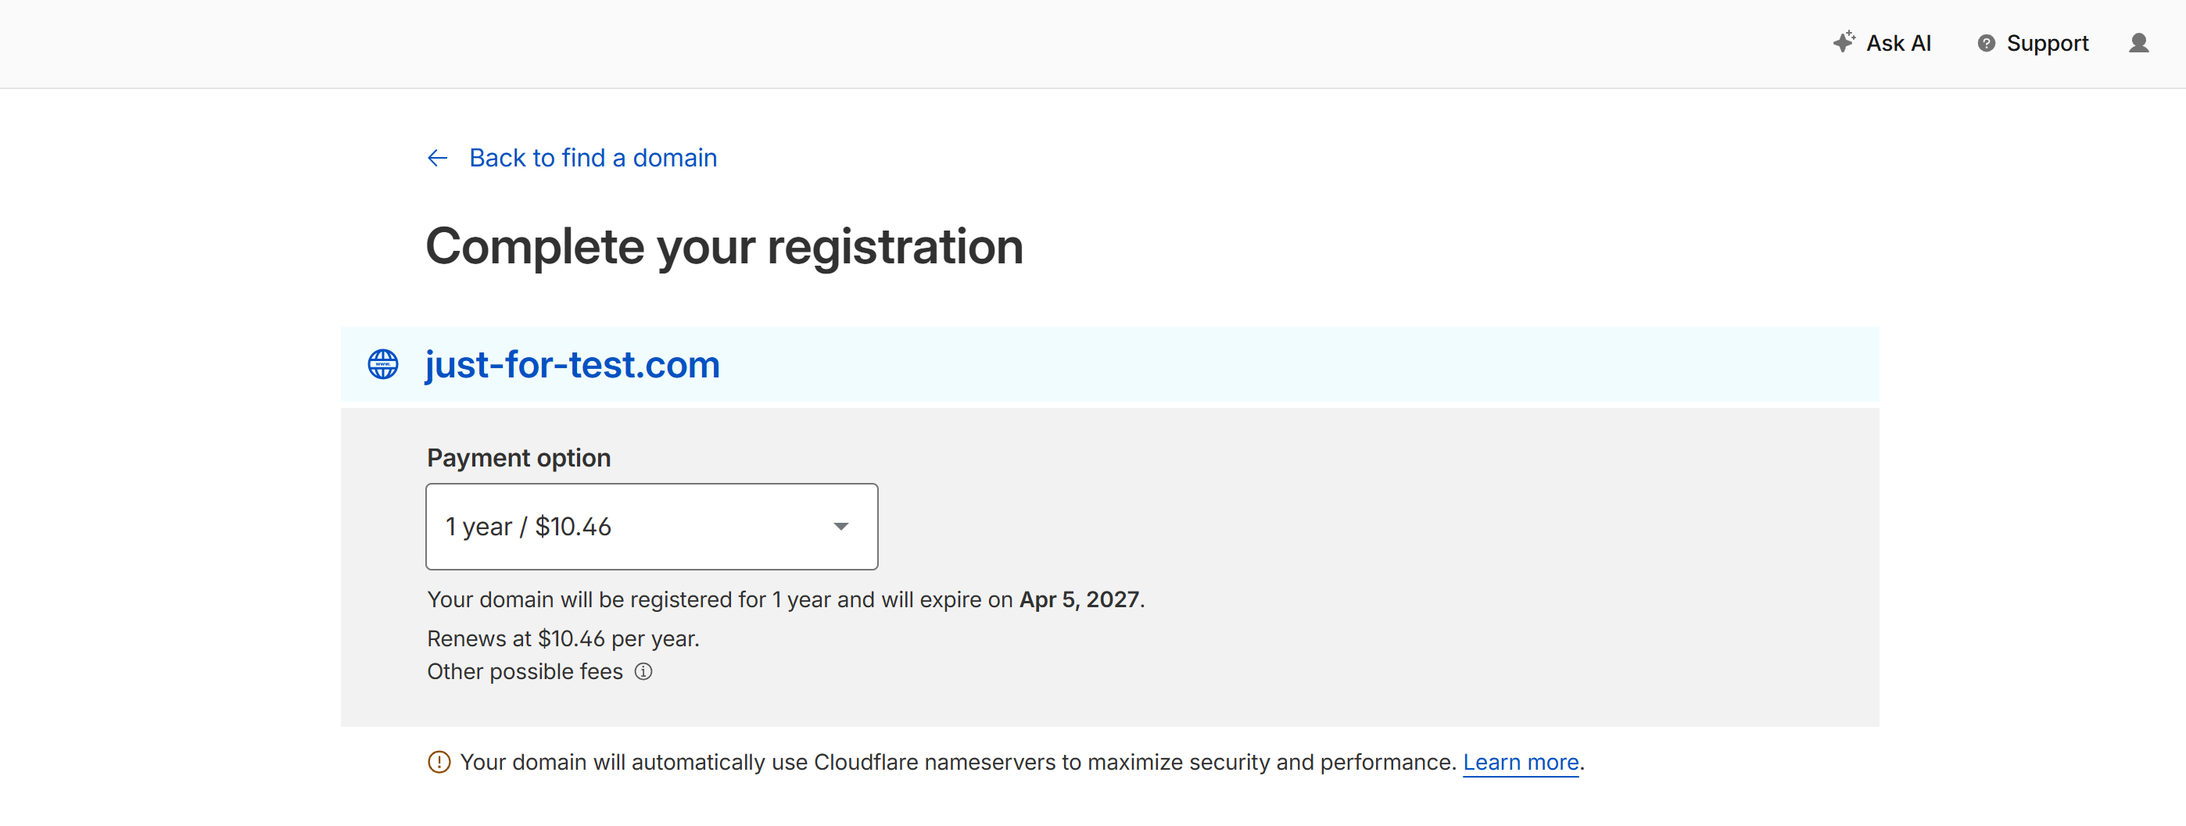Expand the payment dropdown arrow
The width and height of the screenshot is (2186, 826).
[x=840, y=527]
